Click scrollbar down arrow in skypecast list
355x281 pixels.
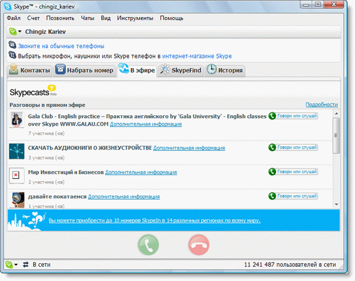point(337,204)
